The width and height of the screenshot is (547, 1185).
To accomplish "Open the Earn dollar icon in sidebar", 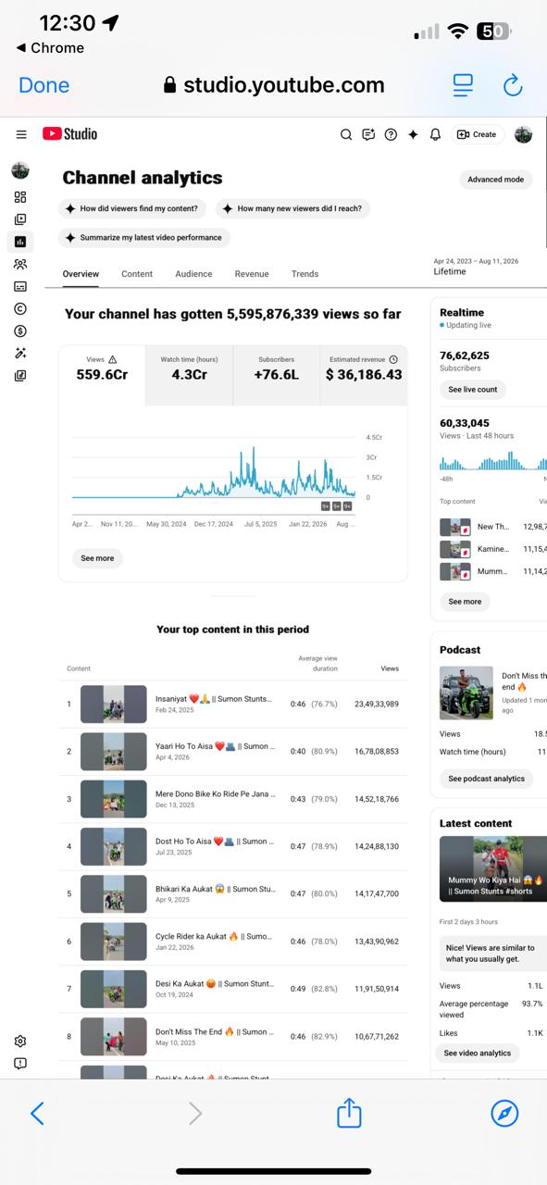I will [20, 331].
